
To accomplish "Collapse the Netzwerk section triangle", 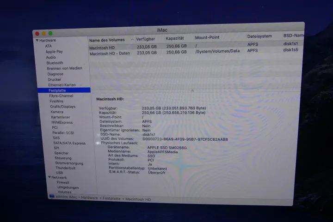I will click(x=49, y=177).
